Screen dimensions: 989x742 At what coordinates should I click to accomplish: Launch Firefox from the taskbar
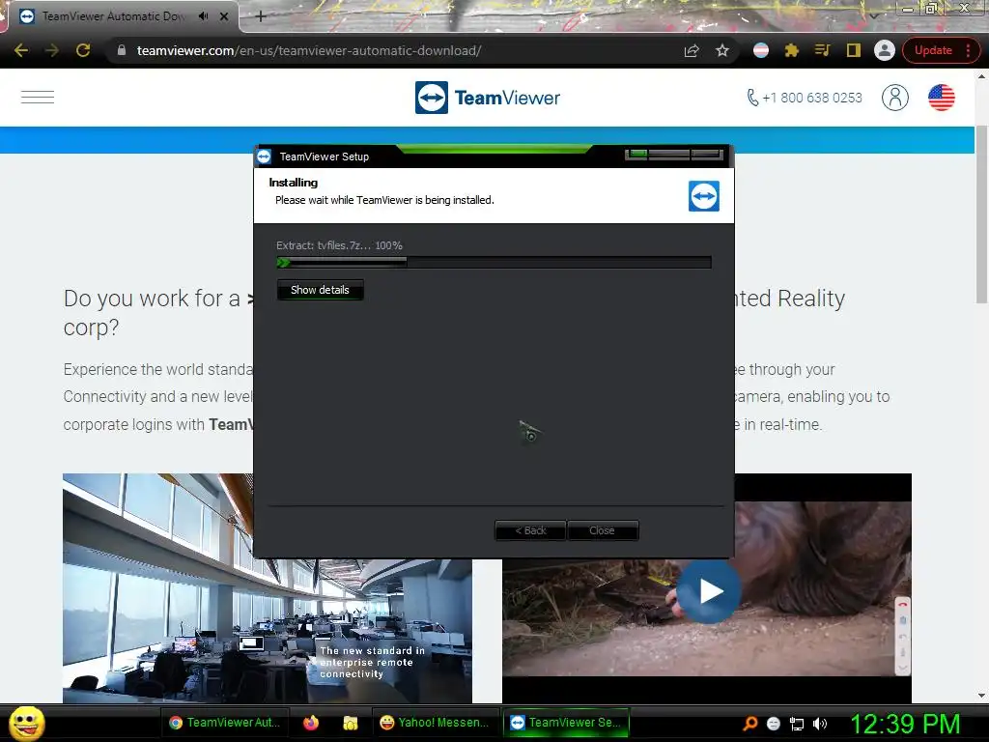pyautogui.click(x=311, y=723)
